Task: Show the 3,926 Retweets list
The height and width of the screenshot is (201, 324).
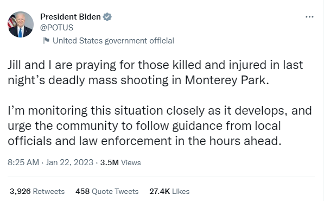Action: (37, 191)
